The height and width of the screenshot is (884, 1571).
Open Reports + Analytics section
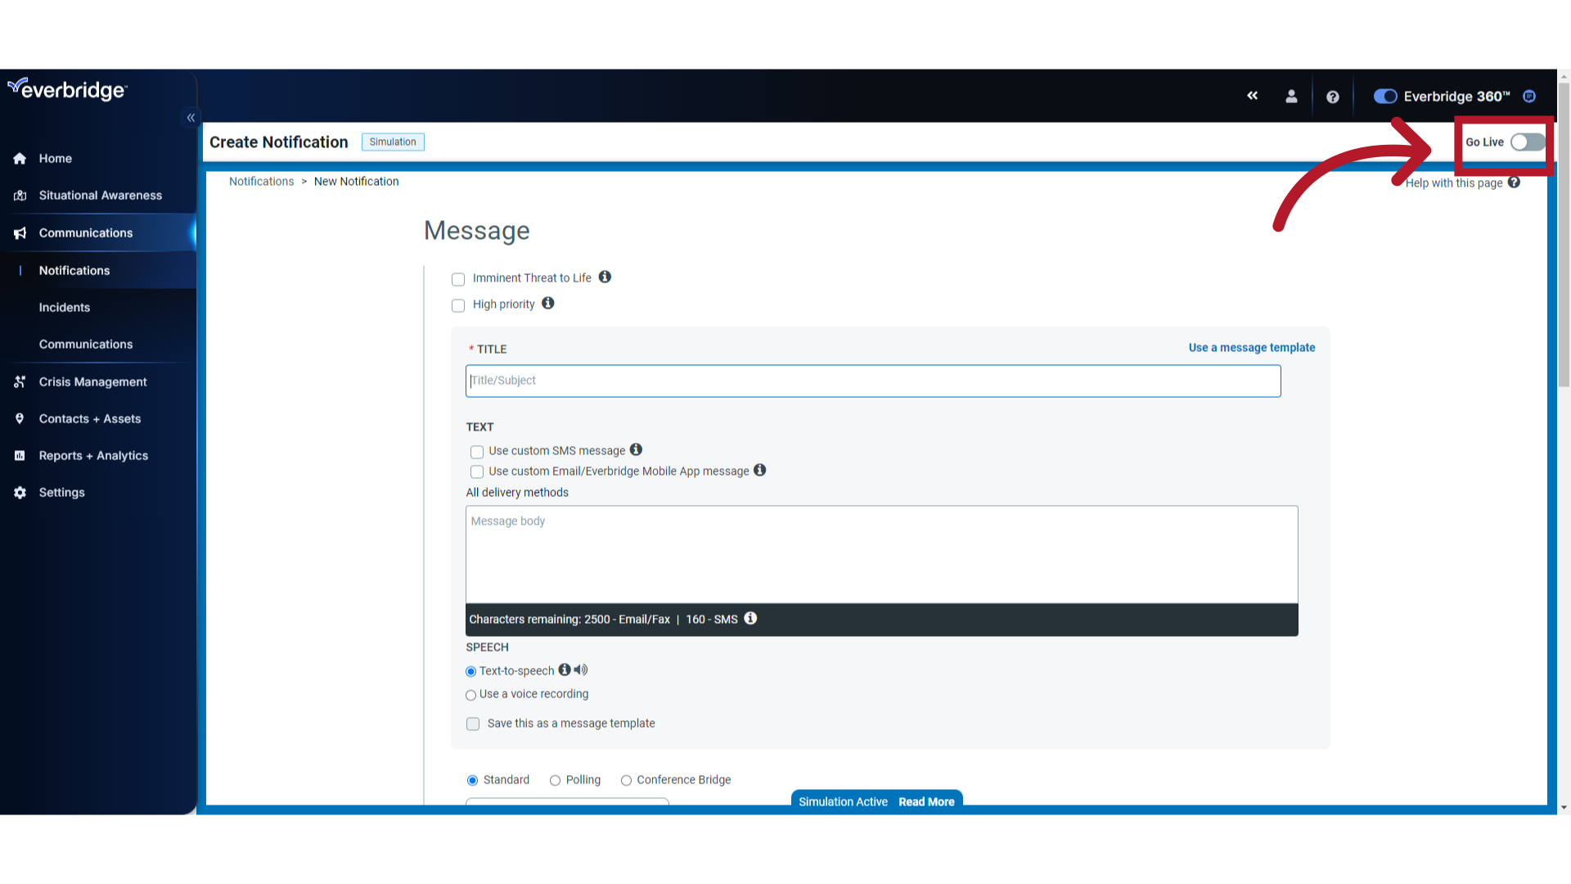(x=92, y=455)
